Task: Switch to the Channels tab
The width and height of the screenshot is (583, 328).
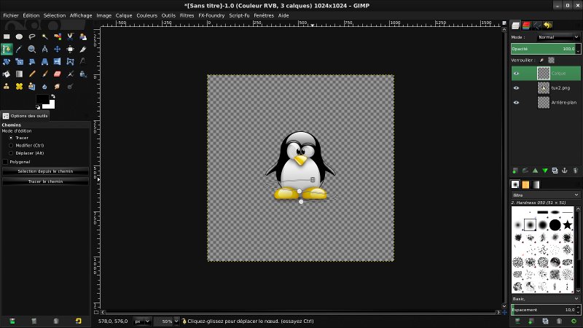Action: [x=526, y=26]
